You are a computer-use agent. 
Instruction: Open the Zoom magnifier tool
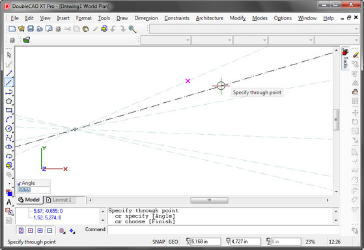click(132, 29)
